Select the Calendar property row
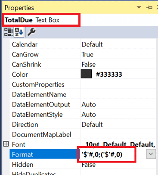Image resolution: width=158 pixels, height=175 pixels. pos(83,44)
